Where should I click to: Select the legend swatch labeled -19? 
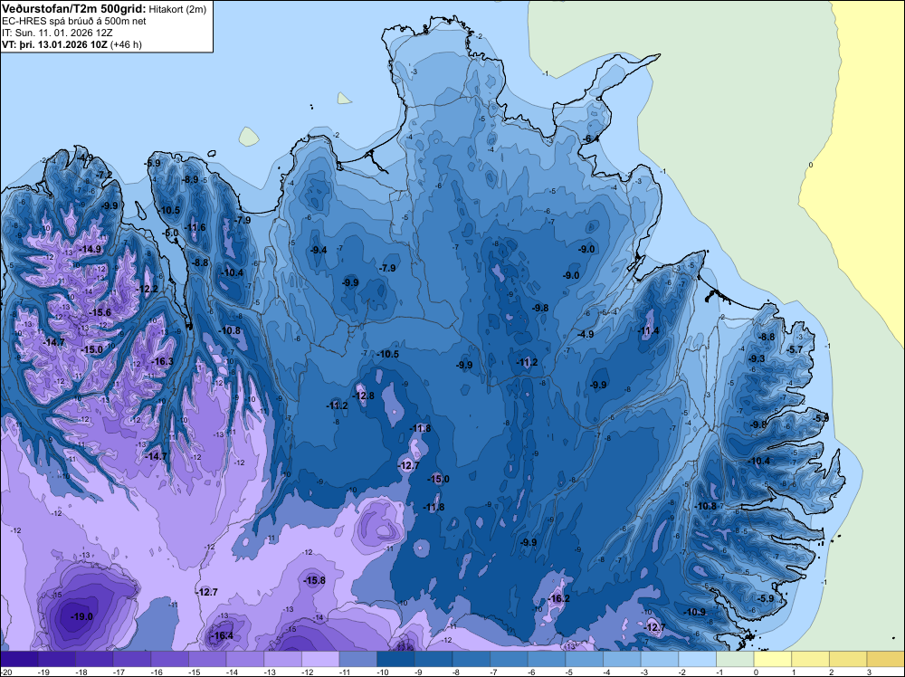point(56,659)
